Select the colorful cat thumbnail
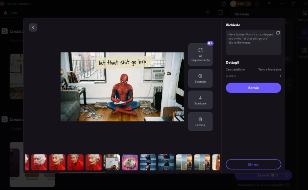This screenshot has height=190, width=308. click(130, 162)
